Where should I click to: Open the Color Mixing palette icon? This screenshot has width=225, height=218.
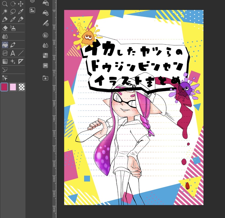(46, 46)
